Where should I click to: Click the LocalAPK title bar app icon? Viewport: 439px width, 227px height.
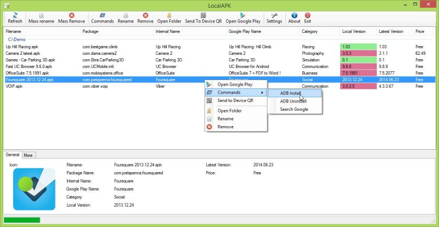[6, 5]
